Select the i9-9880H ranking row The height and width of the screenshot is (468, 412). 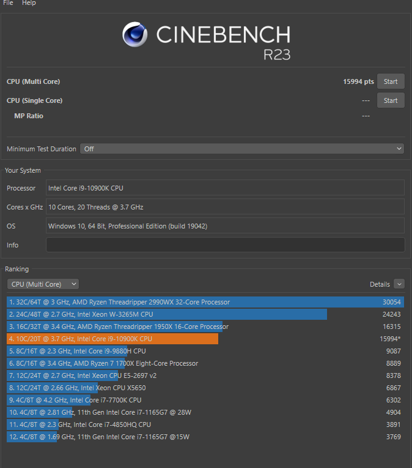205,351
